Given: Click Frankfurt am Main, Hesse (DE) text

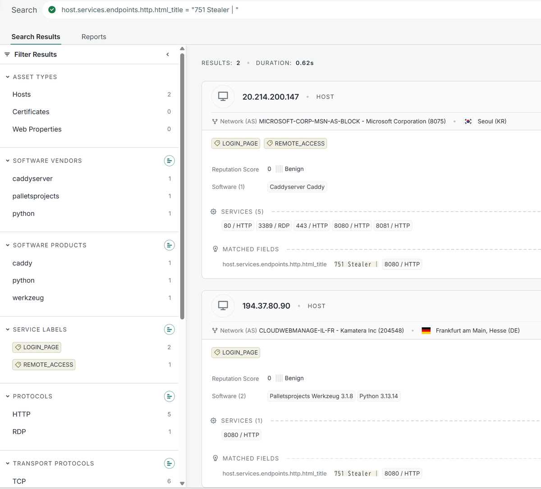Looking at the screenshot, I should (x=478, y=330).
